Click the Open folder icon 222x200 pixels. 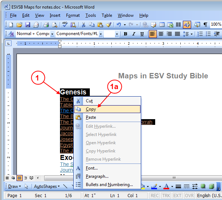19,25
